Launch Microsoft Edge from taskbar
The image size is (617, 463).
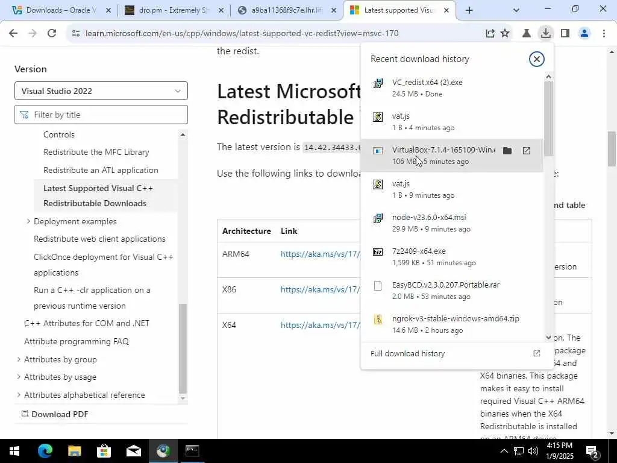coord(45,451)
